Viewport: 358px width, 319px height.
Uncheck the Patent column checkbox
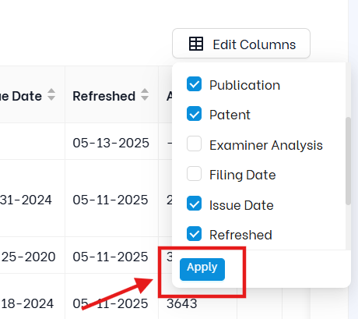tap(194, 114)
